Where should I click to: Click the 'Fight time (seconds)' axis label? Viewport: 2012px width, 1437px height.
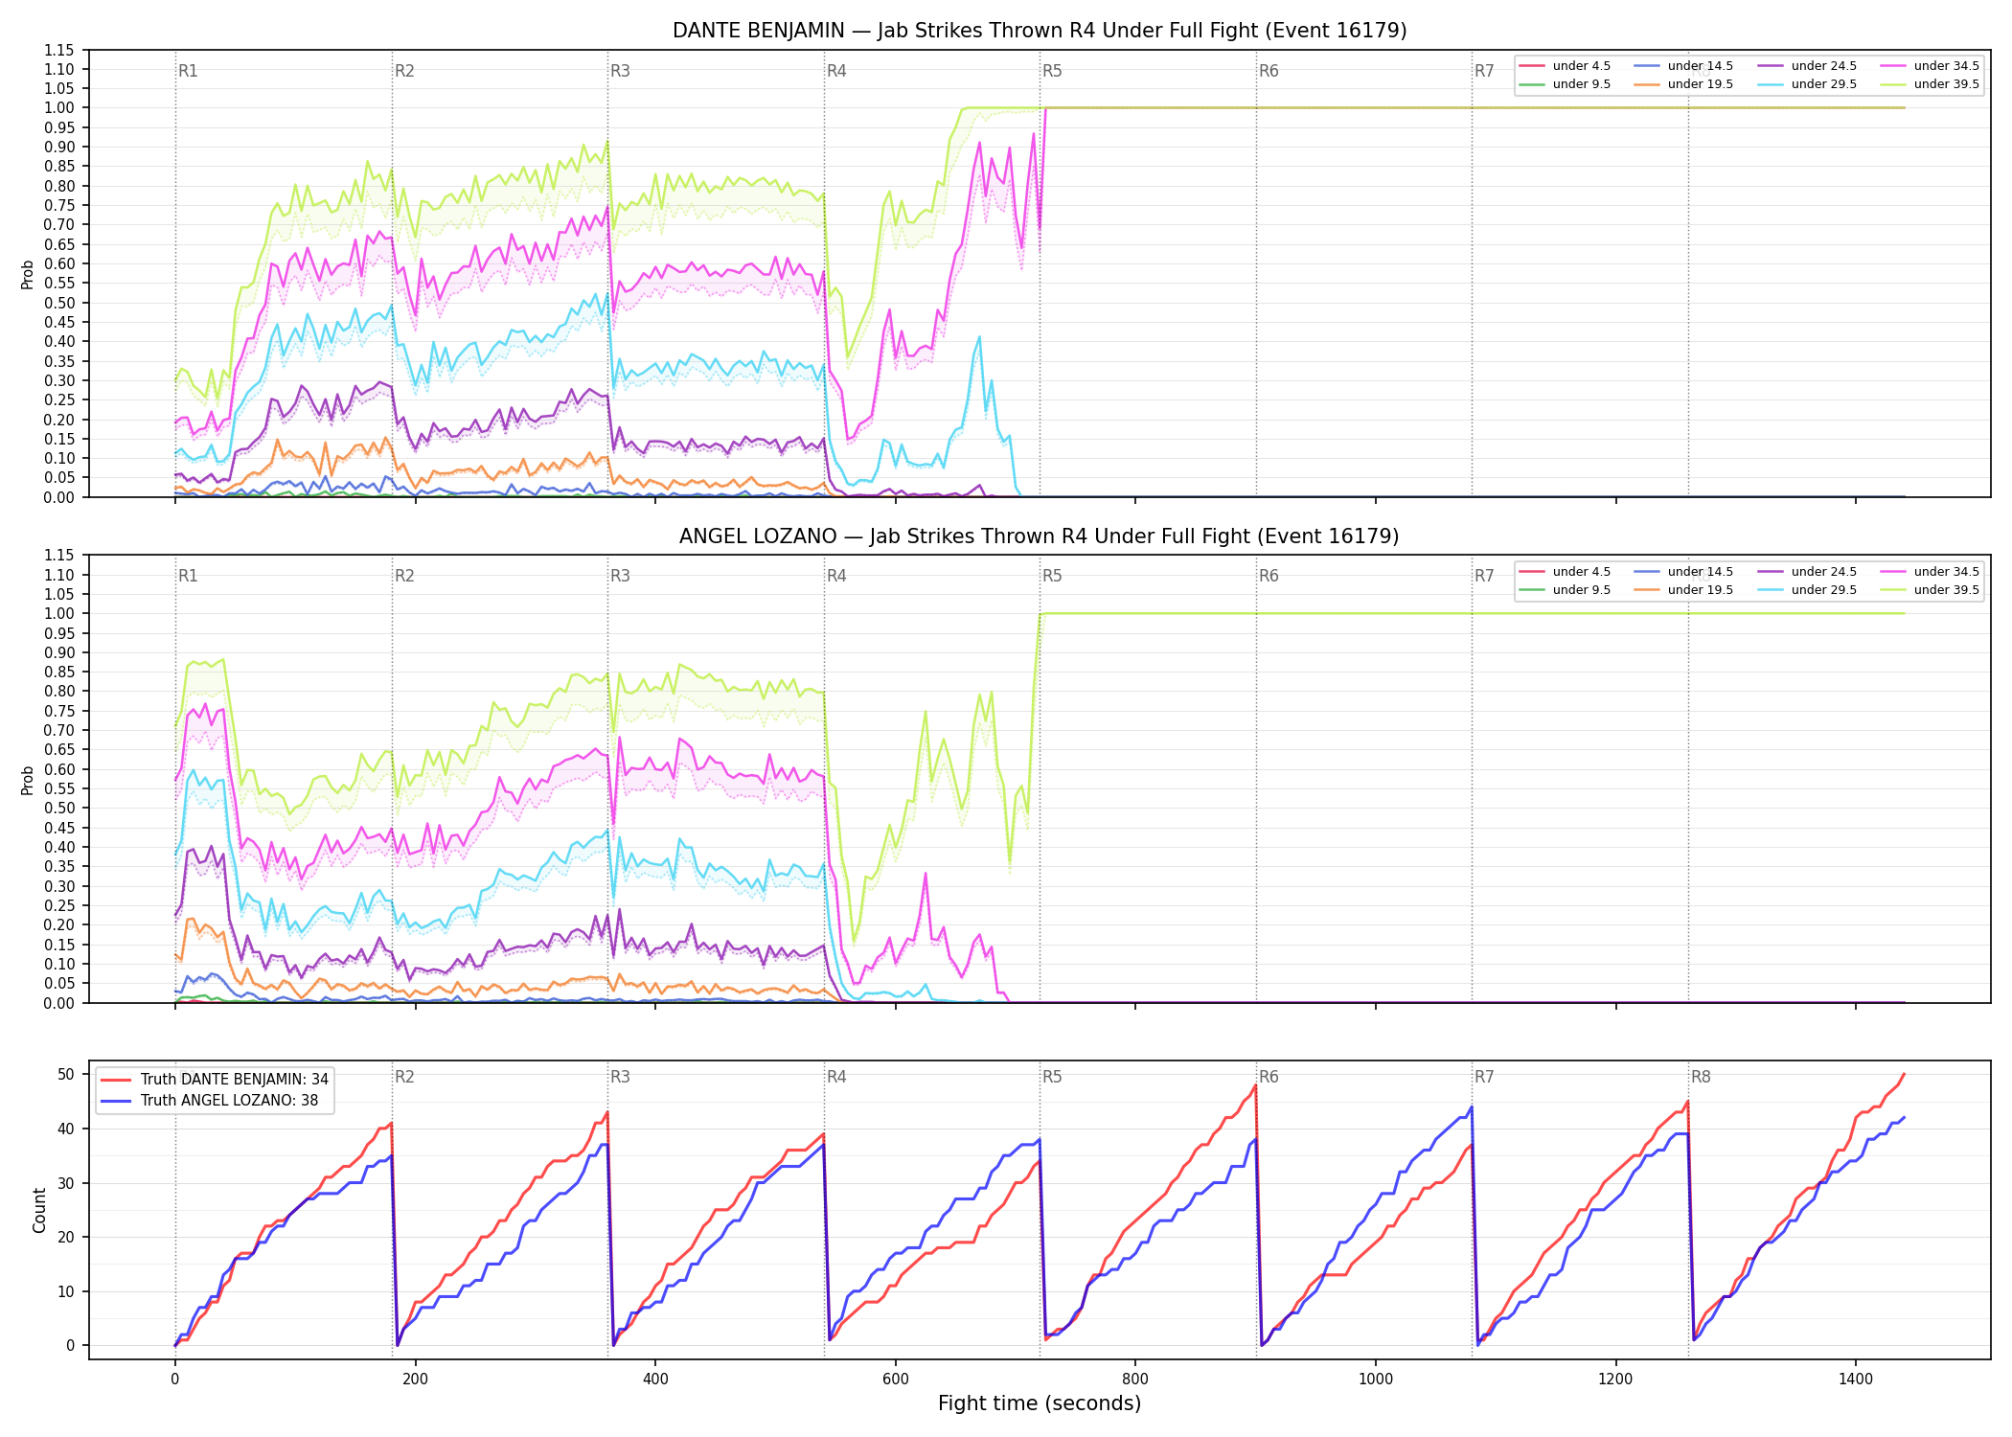[x=1040, y=1403]
